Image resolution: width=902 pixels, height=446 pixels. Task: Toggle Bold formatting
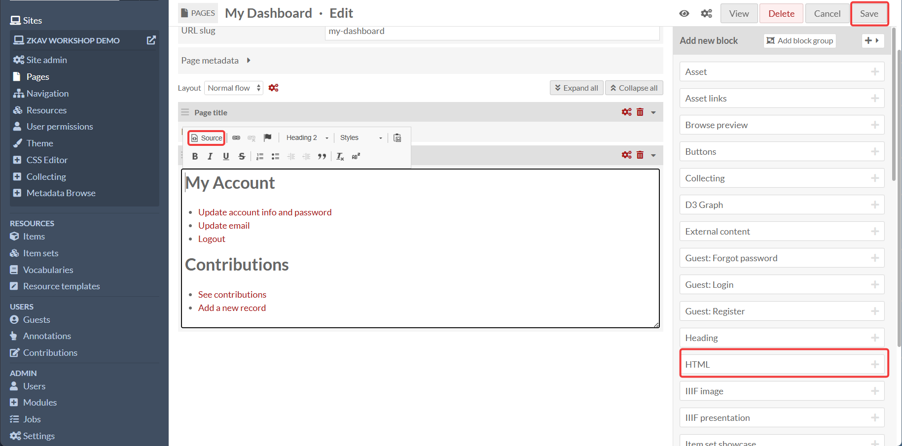[195, 156]
